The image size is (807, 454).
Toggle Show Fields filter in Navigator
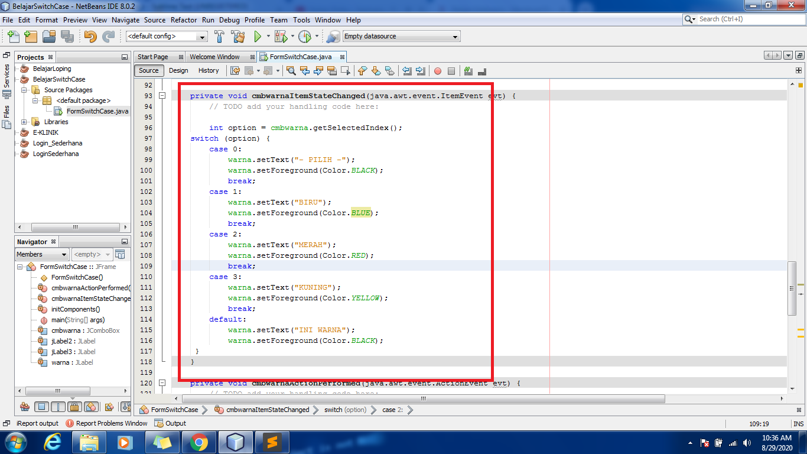coord(41,407)
